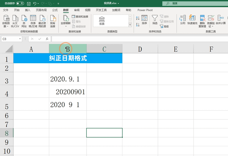Open the Name Box dropdown arrow
Image resolution: width=228 pixels, height=156 pixels.
(20, 39)
